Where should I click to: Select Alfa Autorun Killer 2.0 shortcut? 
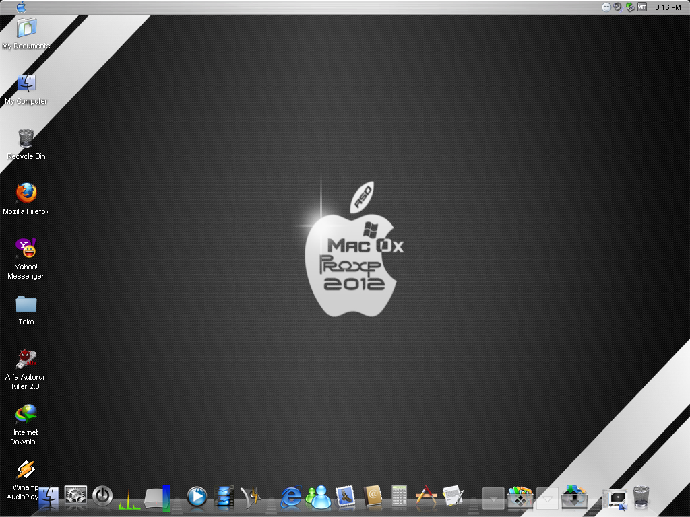tap(26, 370)
